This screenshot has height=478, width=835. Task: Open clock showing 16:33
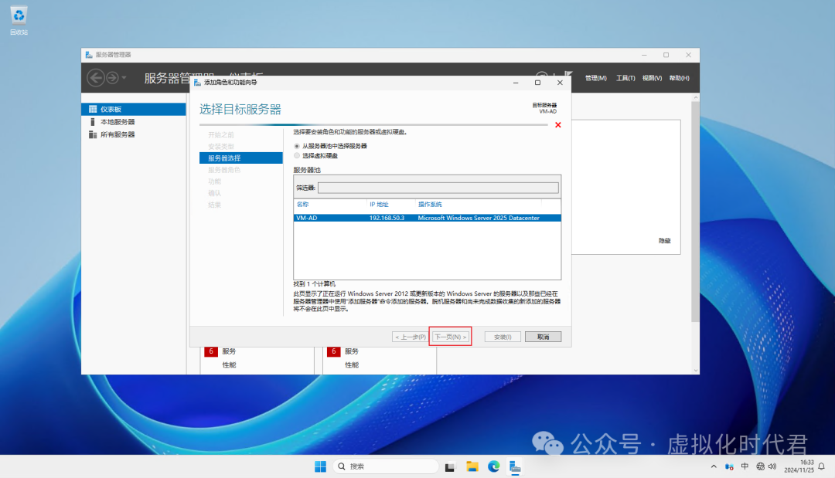click(799, 466)
